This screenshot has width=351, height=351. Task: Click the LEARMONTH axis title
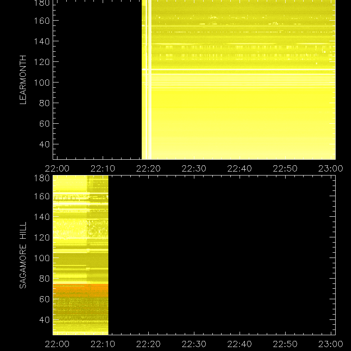pos(23,80)
